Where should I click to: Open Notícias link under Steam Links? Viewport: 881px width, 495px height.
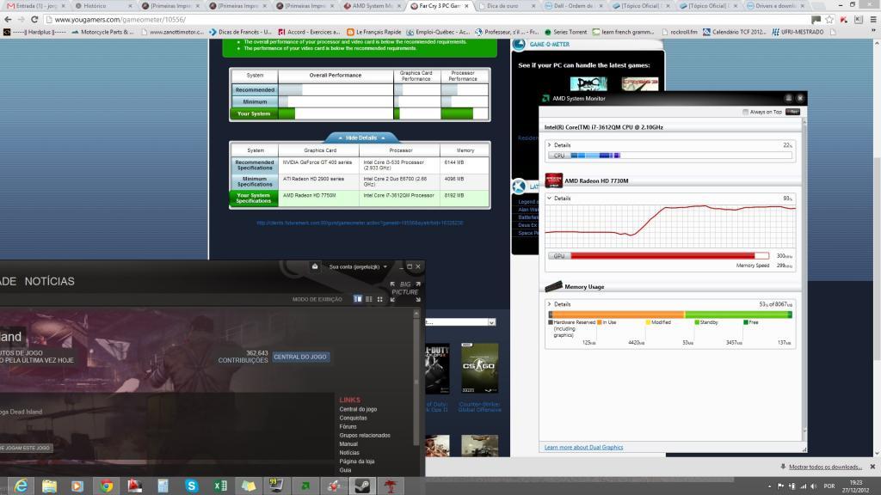point(349,452)
